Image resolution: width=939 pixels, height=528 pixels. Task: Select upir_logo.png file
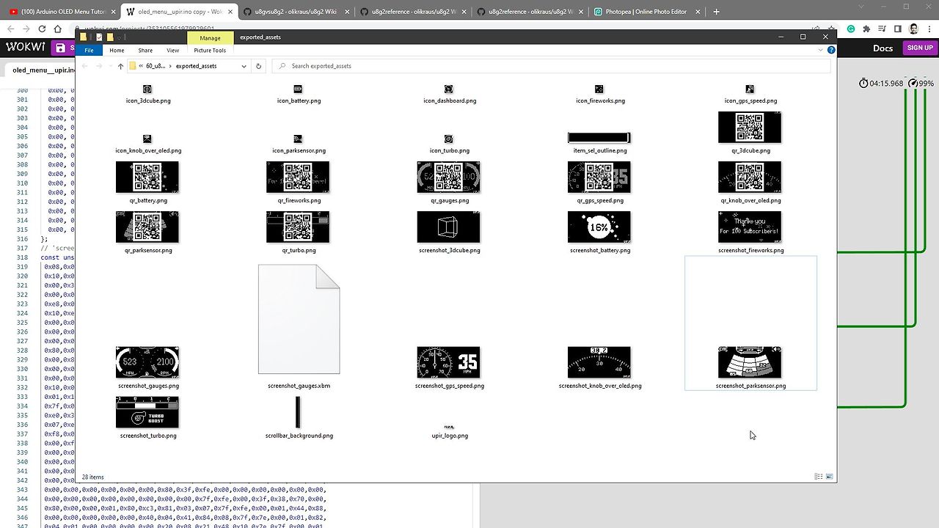pos(449,430)
